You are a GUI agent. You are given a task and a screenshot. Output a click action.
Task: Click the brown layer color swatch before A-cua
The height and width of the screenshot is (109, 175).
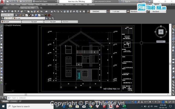pos(14,18)
